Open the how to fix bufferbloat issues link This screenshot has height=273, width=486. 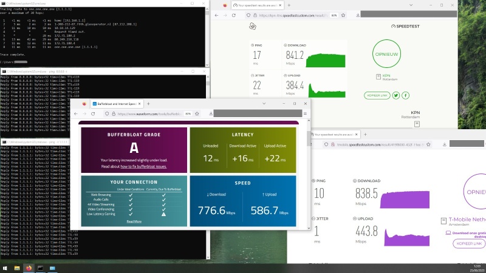(x=143, y=166)
